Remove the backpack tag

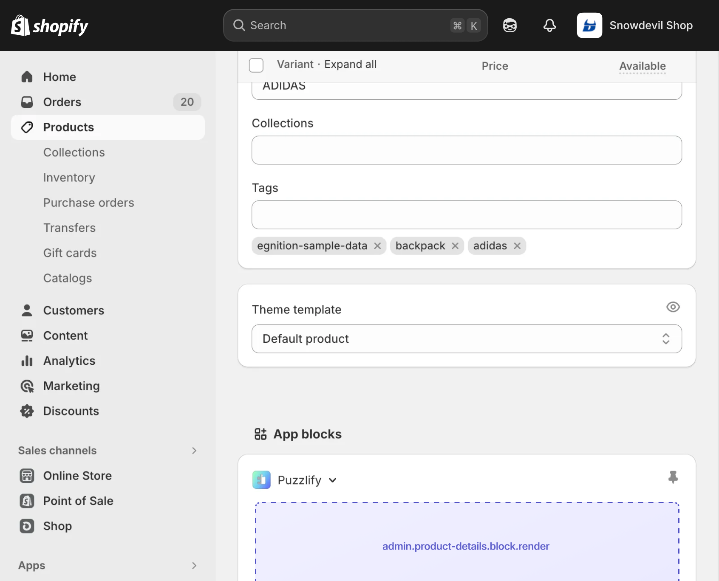pyautogui.click(x=455, y=246)
